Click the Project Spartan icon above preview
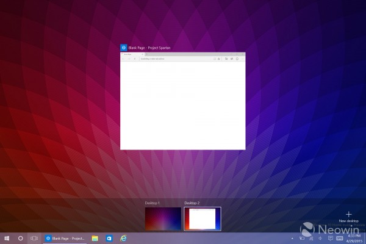The height and width of the screenshot is (244, 366). tap(123, 47)
